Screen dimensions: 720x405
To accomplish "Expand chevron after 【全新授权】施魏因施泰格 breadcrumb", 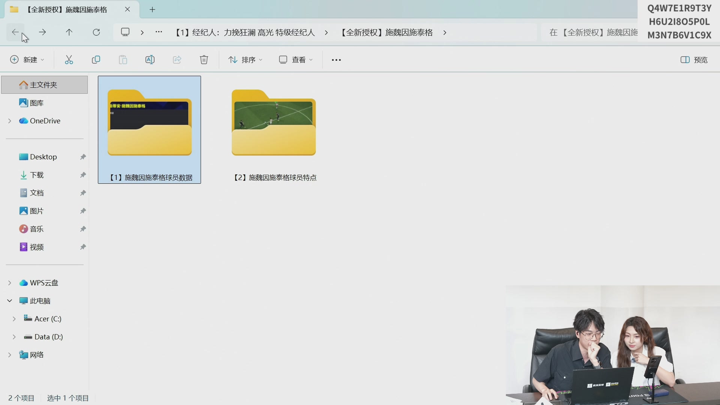I will 445,33.
